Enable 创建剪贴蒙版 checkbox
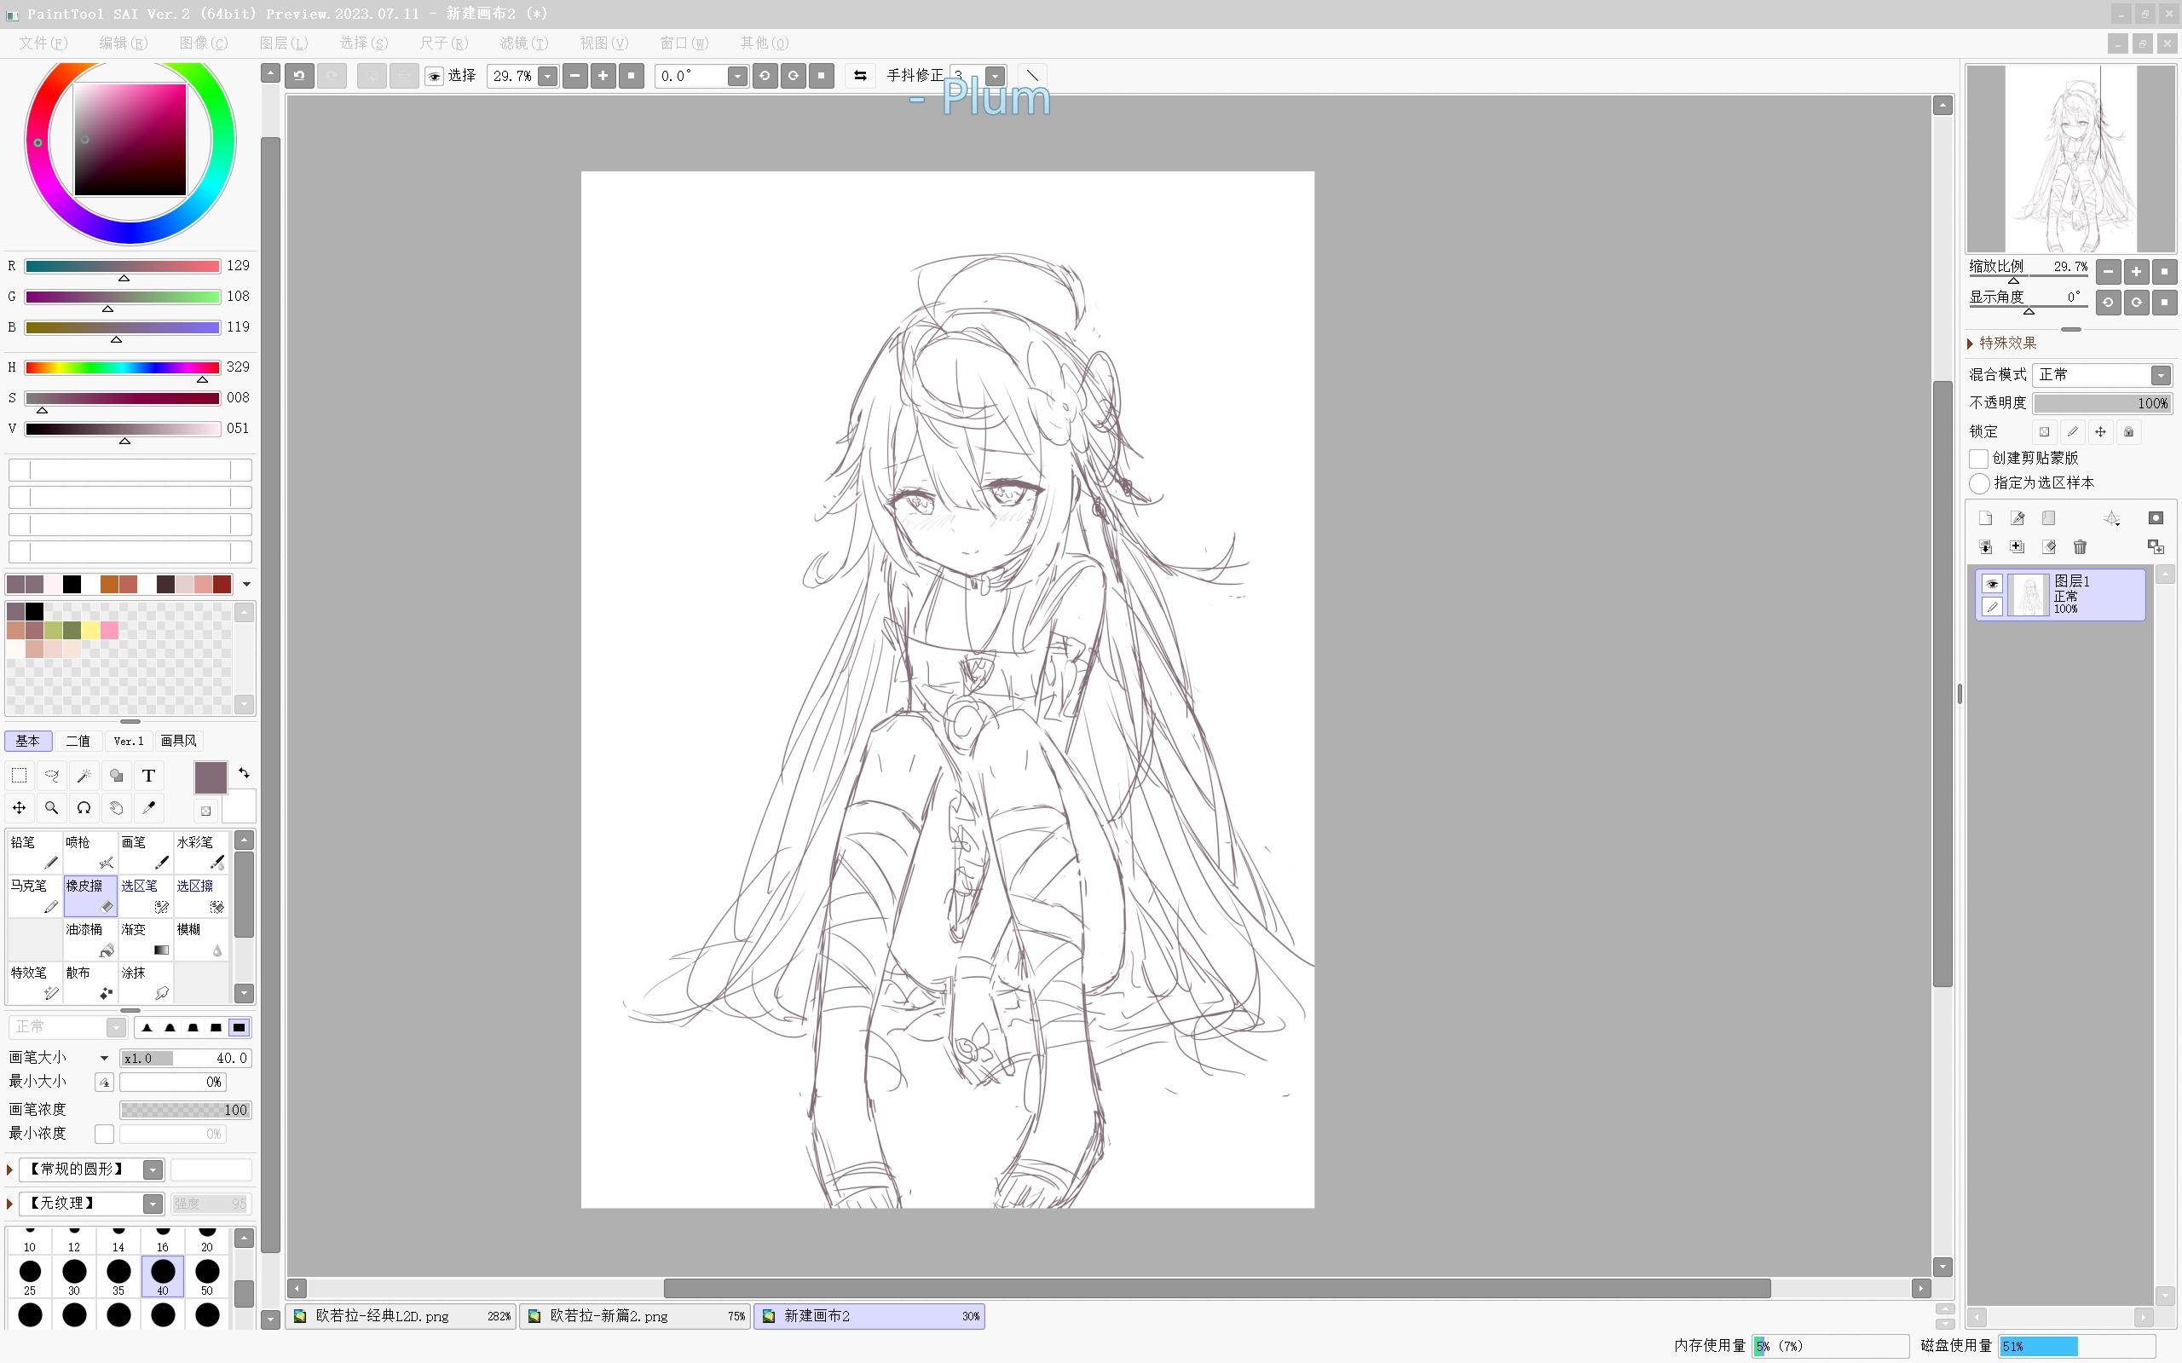Image resolution: width=2182 pixels, height=1363 pixels. pyautogui.click(x=1978, y=459)
